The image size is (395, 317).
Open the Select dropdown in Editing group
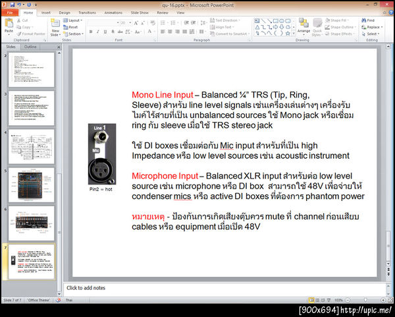click(371, 34)
